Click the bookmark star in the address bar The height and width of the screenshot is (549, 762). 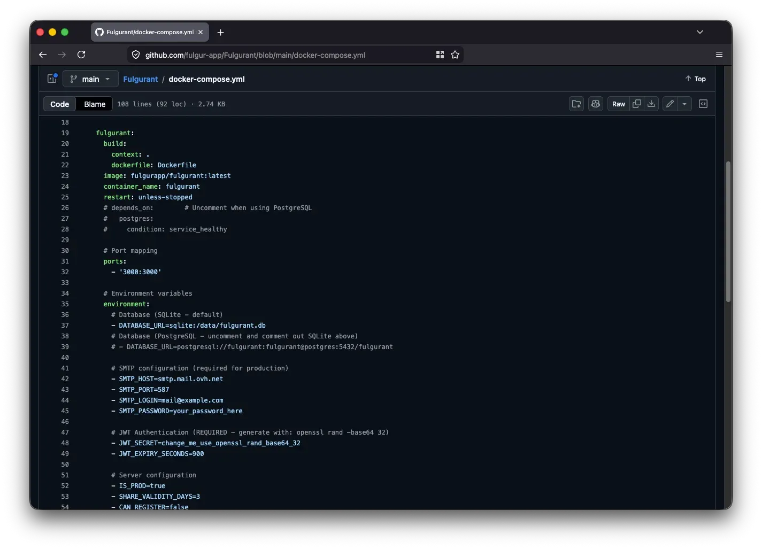[455, 55]
